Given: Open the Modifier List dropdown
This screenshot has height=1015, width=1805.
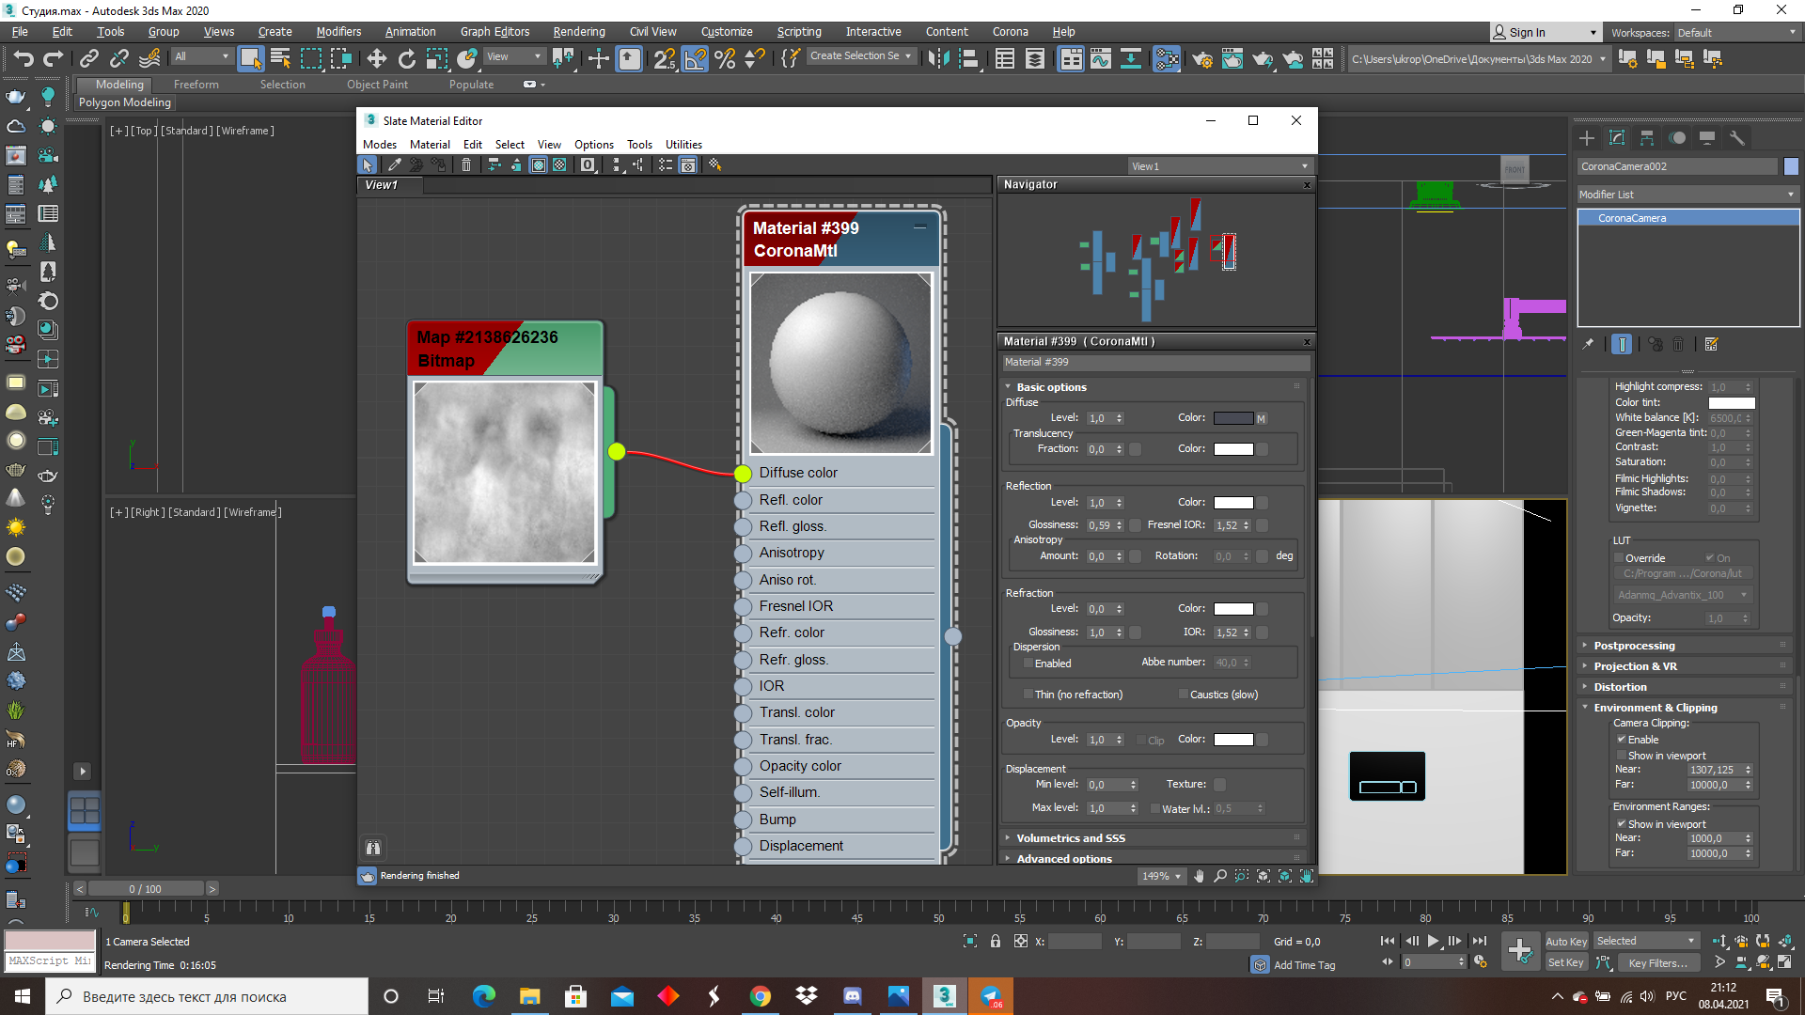Looking at the screenshot, I should click(x=1687, y=195).
